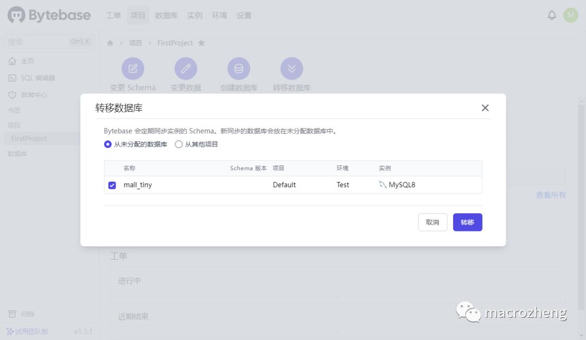Click the 取消 button in the dialog
Image resolution: width=586 pixels, height=340 pixels.
click(432, 222)
